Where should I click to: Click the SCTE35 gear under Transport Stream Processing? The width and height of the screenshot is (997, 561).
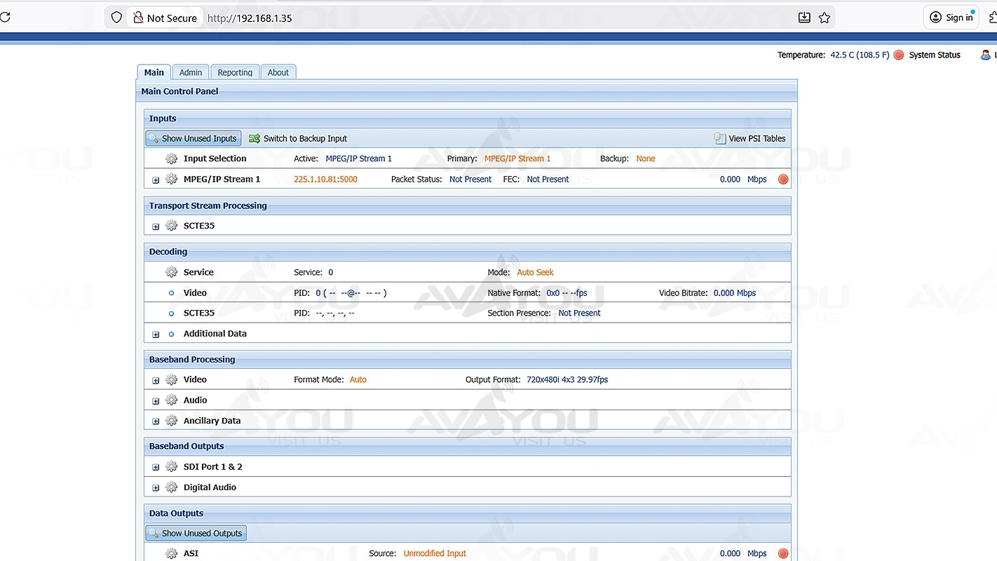(x=171, y=226)
